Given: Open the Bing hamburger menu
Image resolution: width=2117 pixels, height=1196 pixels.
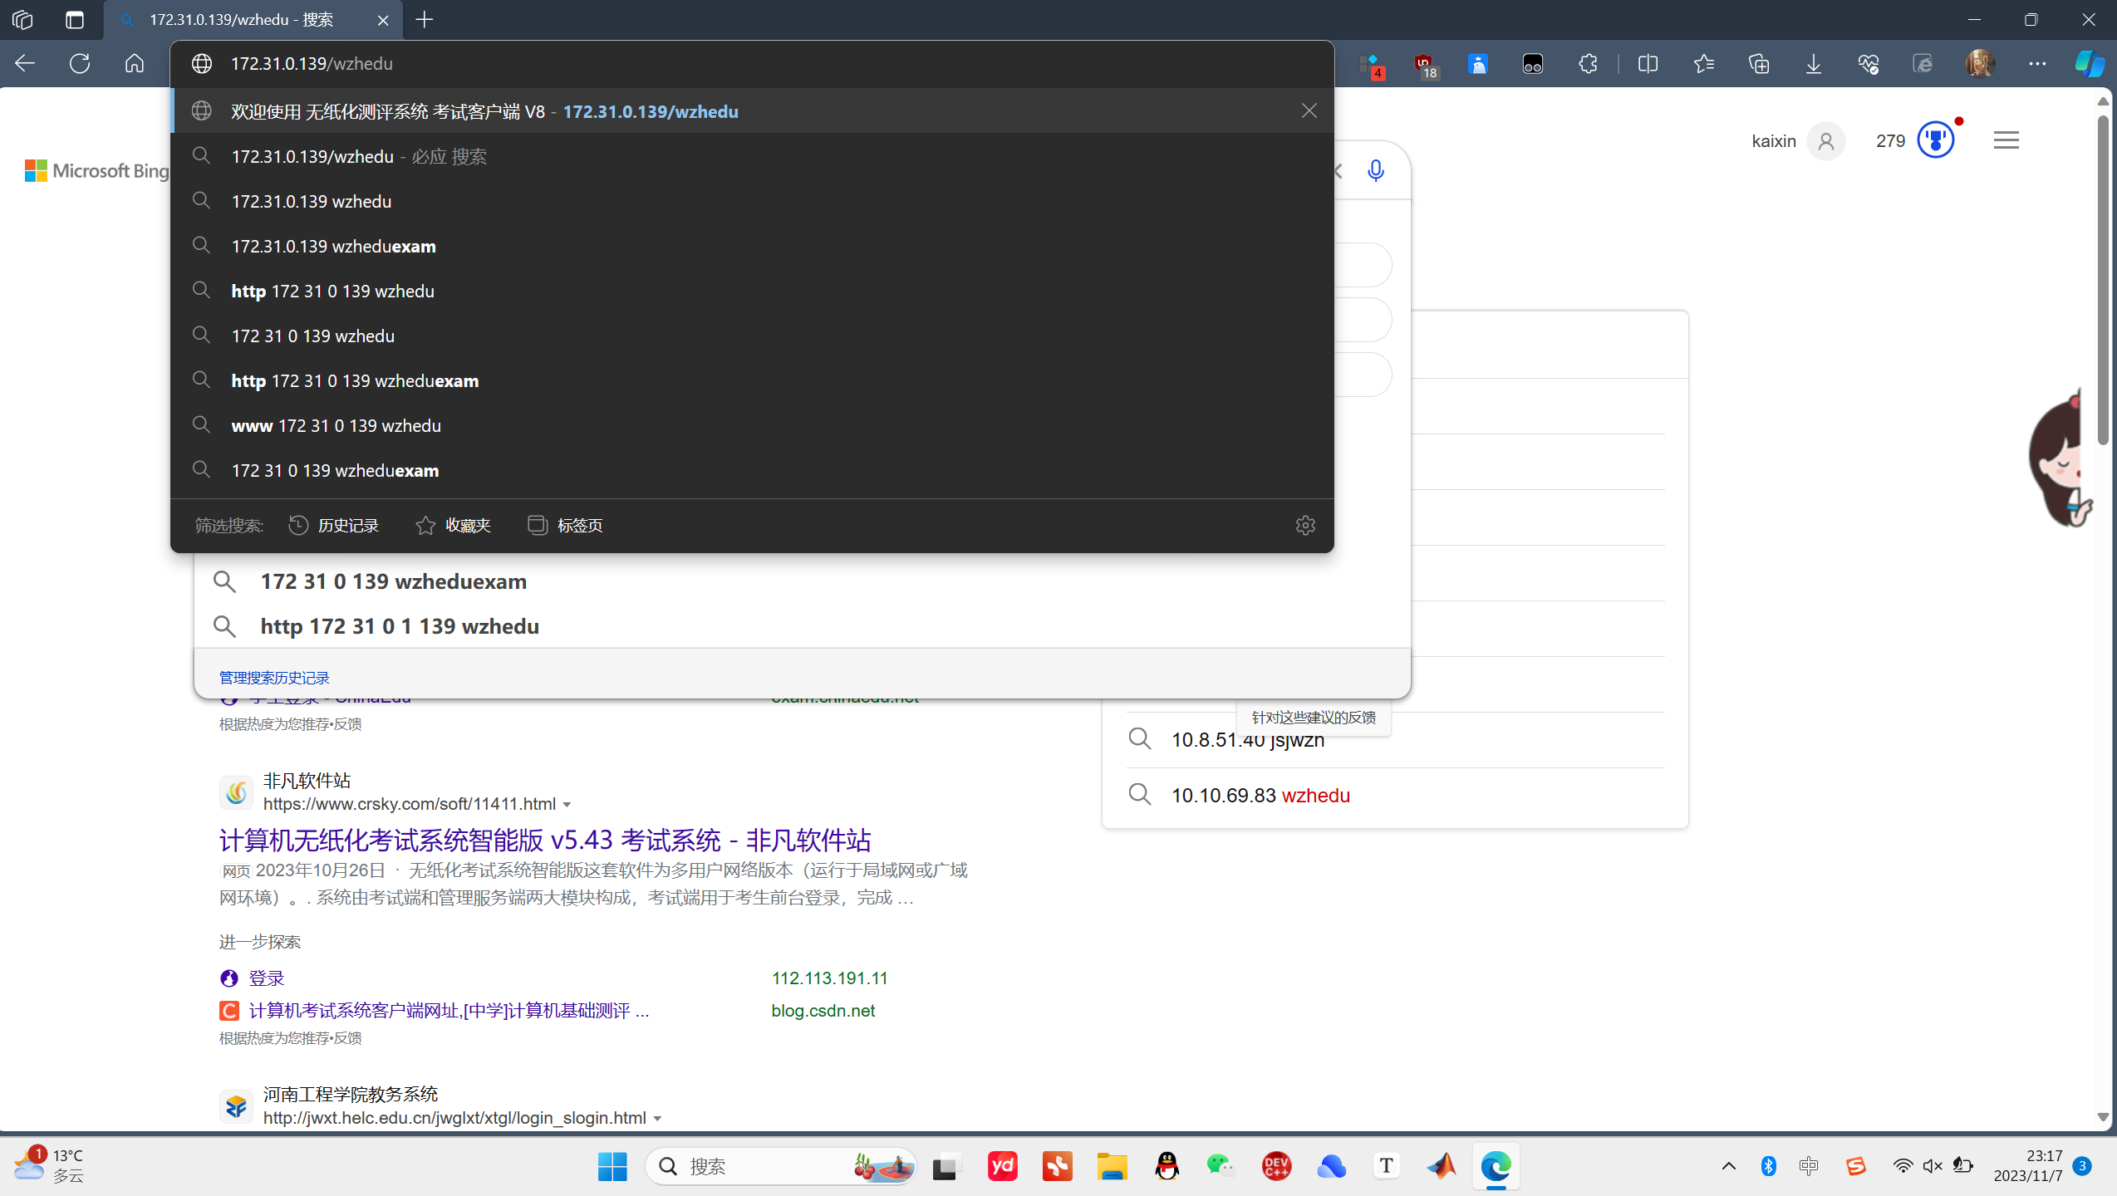Looking at the screenshot, I should tap(2006, 140).
